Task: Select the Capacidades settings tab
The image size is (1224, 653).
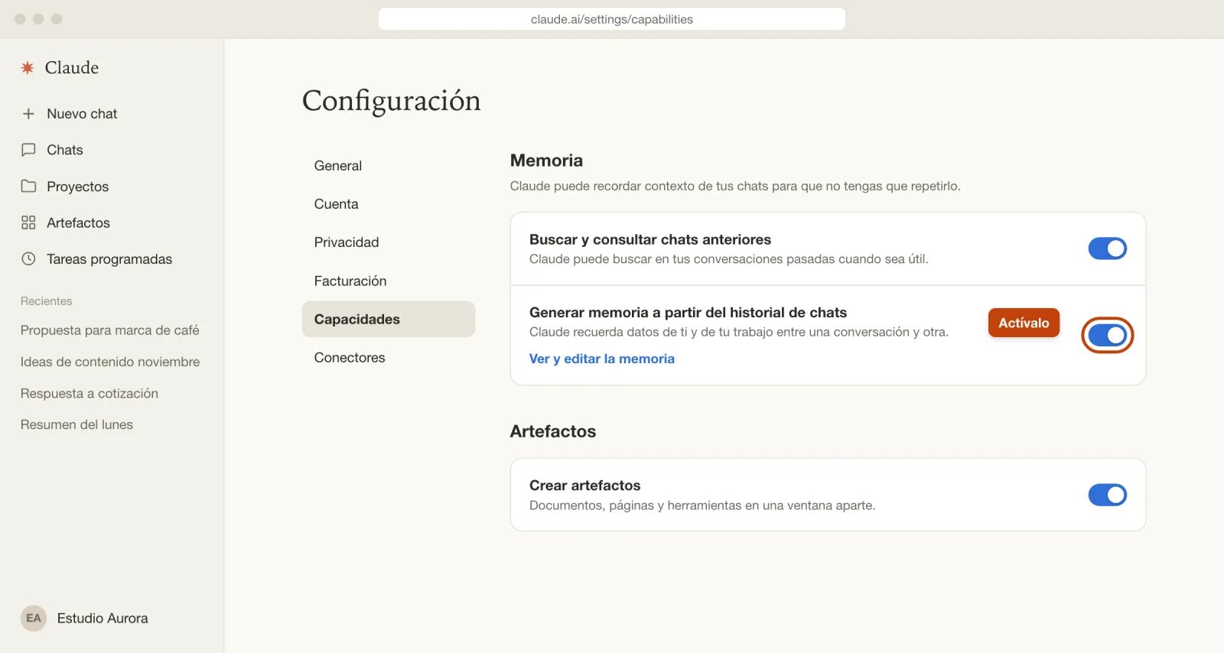Action: (x=389, y=319)
